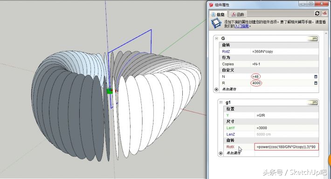Edit the LenY value =3000
Screen dimensions: 331x179
286,128
